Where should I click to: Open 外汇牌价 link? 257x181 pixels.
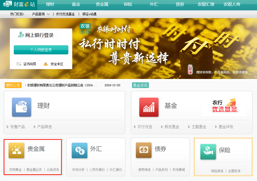pos(116,170)
